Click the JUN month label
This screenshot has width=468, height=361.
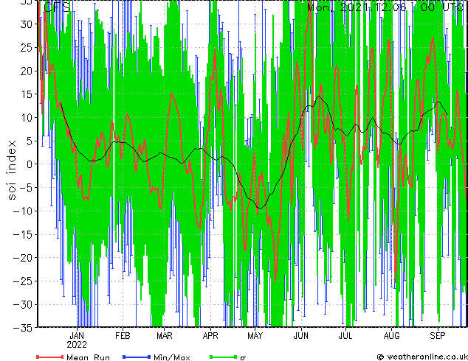(301, 336)
